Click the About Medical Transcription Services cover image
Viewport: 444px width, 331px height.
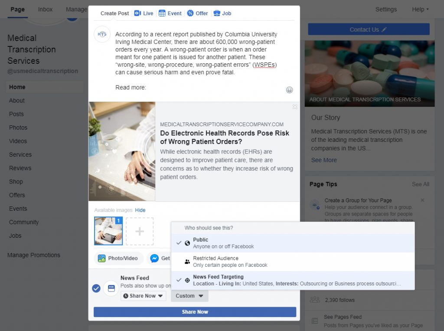click(369, 74)
